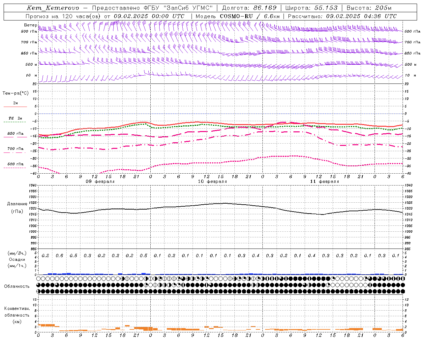Click 'Рассчитано: 09.02.2025 04:36 UTC' timestamp
Screen dimensions: 422x338
point(342,16)
